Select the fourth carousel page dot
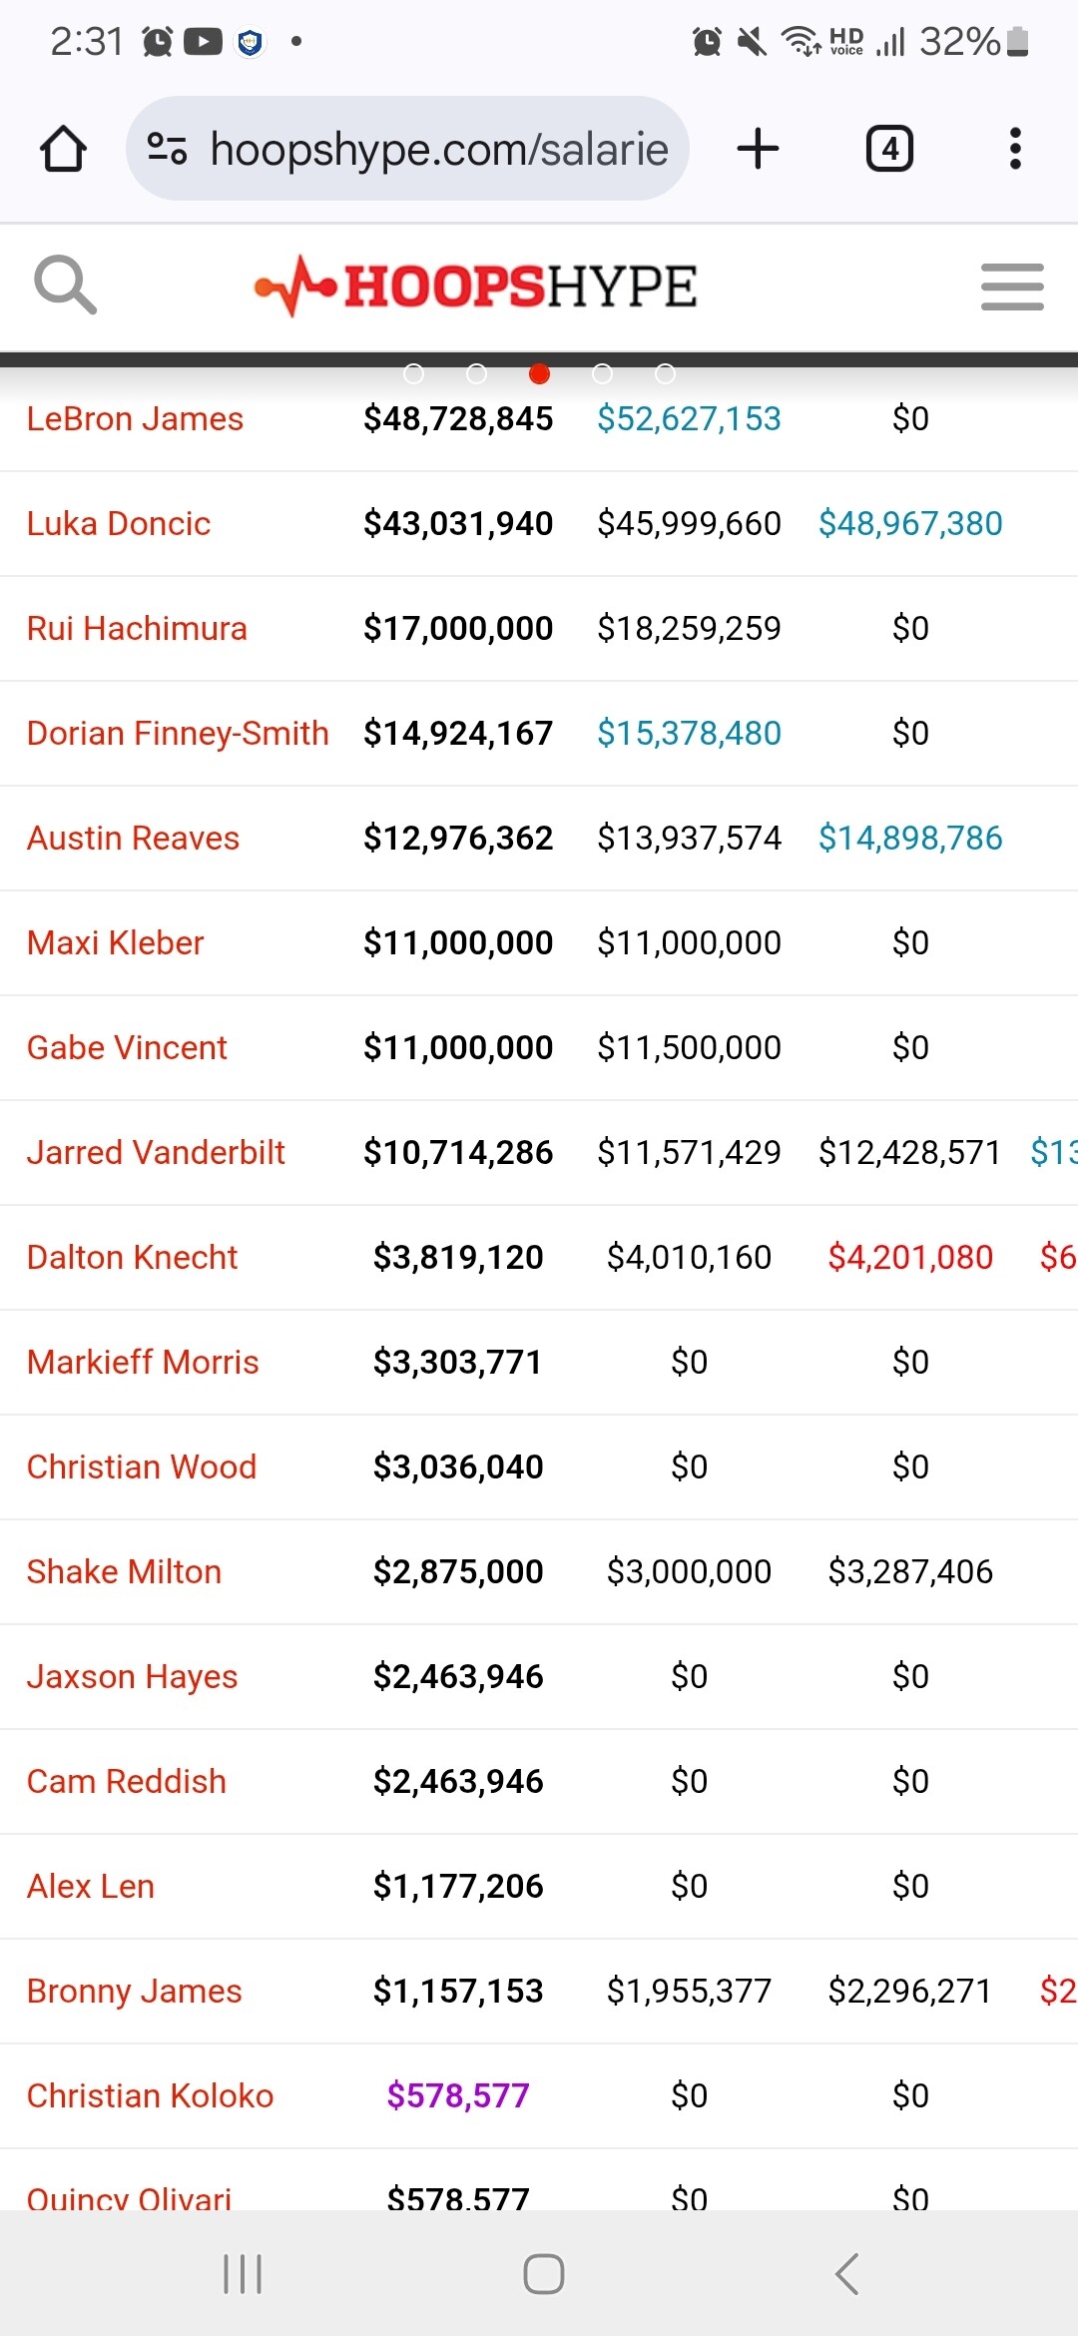Screen dimensions: 1078x2336 [x=602, y=373]
